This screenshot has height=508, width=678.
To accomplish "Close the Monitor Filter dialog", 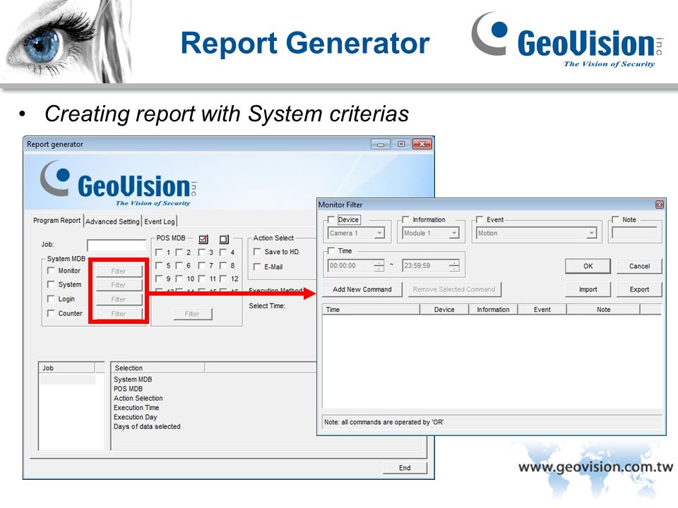I will pos(660,205).
